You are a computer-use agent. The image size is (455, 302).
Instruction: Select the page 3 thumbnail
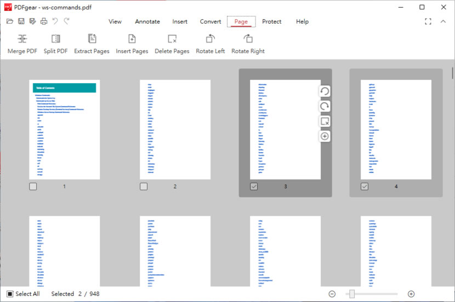(x=285, y=130)
